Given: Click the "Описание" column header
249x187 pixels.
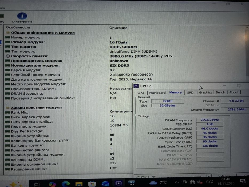Looking at the screenshot, I should (x=118, y=28).
